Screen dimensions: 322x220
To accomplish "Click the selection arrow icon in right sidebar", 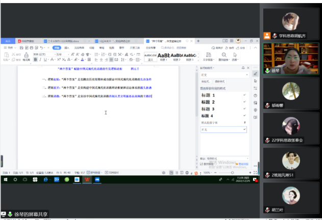I will tap(255, 81).
